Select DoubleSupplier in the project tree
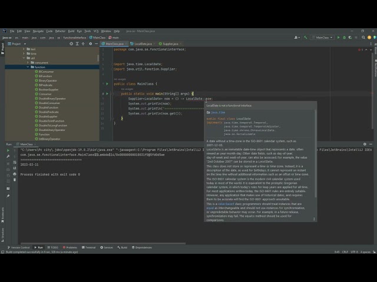Screen dimensions: 377x282 (x=48, y=116)
